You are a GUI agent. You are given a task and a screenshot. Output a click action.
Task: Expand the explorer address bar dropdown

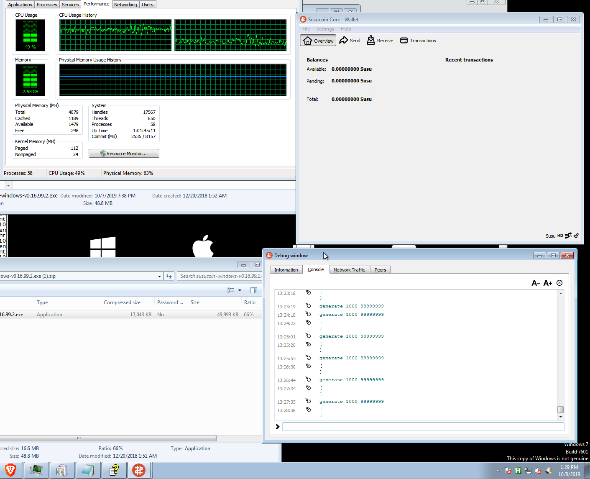pyautogui.click(x=159, y=276)
